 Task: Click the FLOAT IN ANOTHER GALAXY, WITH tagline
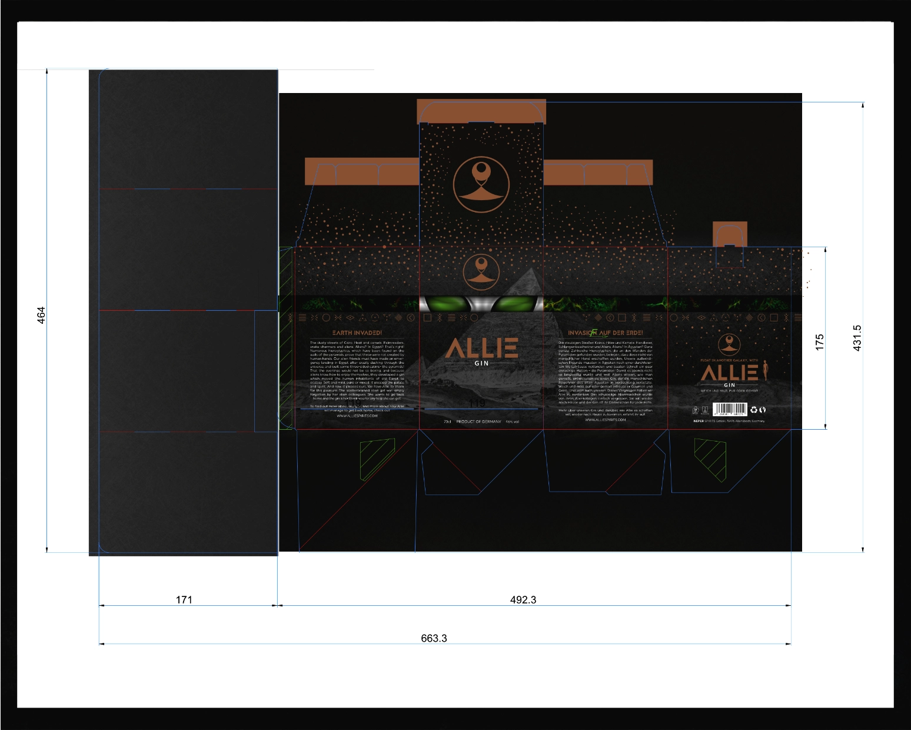(729, 360)
